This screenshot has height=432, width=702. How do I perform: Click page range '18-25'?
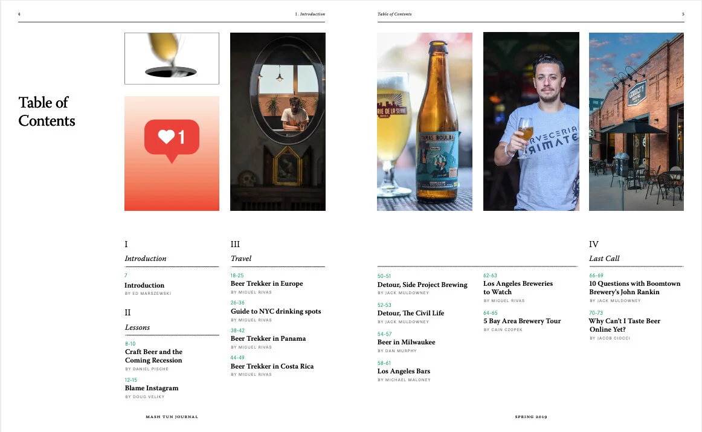click(237, 276)
